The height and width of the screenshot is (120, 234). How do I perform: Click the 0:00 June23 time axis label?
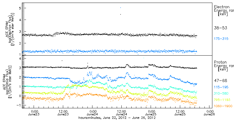click(x=34, y=113)
